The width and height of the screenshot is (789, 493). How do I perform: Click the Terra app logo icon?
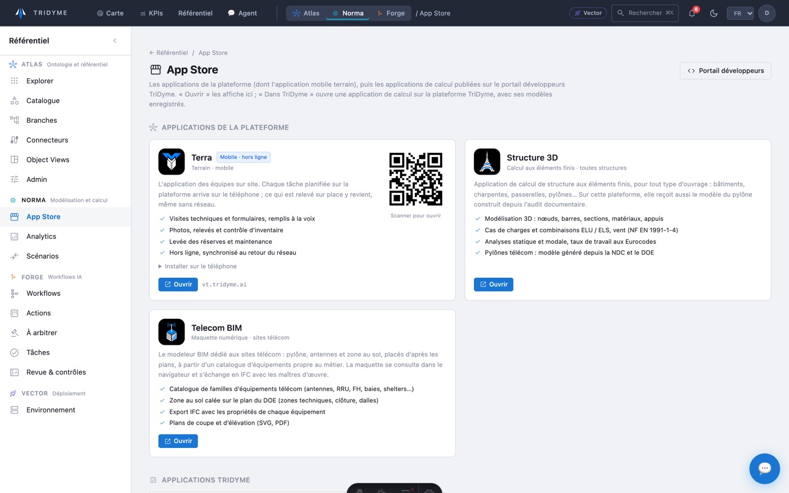pyautogui.click(x=171, y=162)
